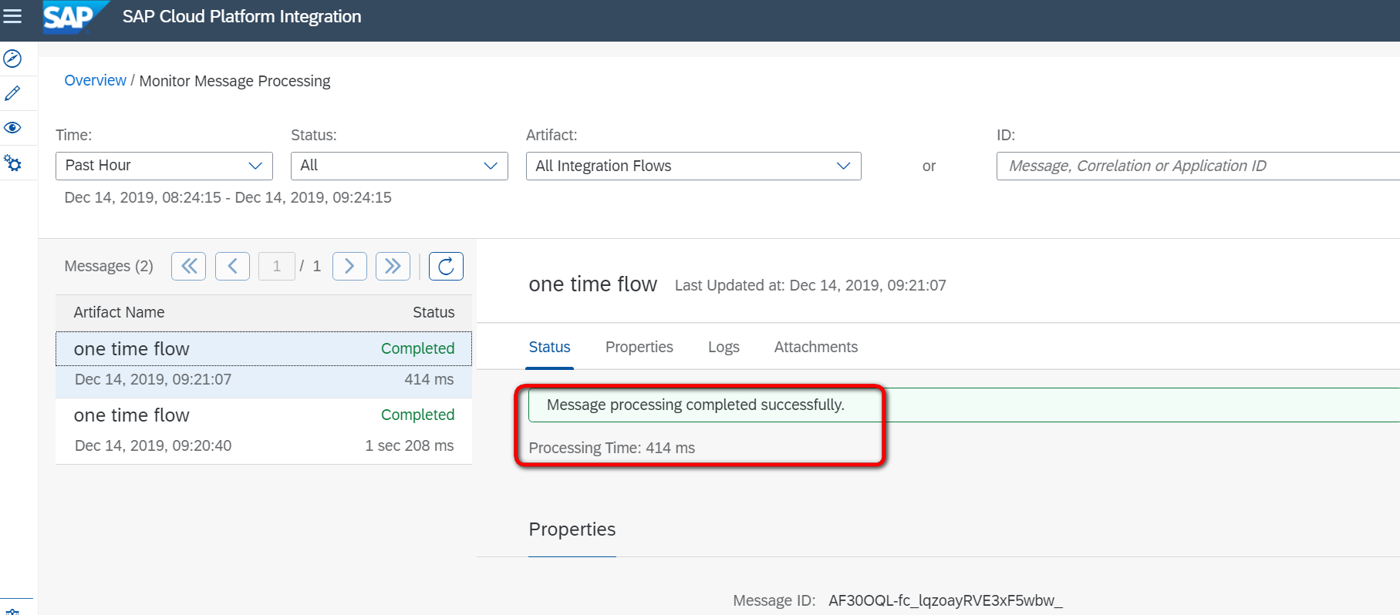This screenshot has height=615, width=1400.
Task: Open the Monitor eye icon
Action: (x=12, y=128)
